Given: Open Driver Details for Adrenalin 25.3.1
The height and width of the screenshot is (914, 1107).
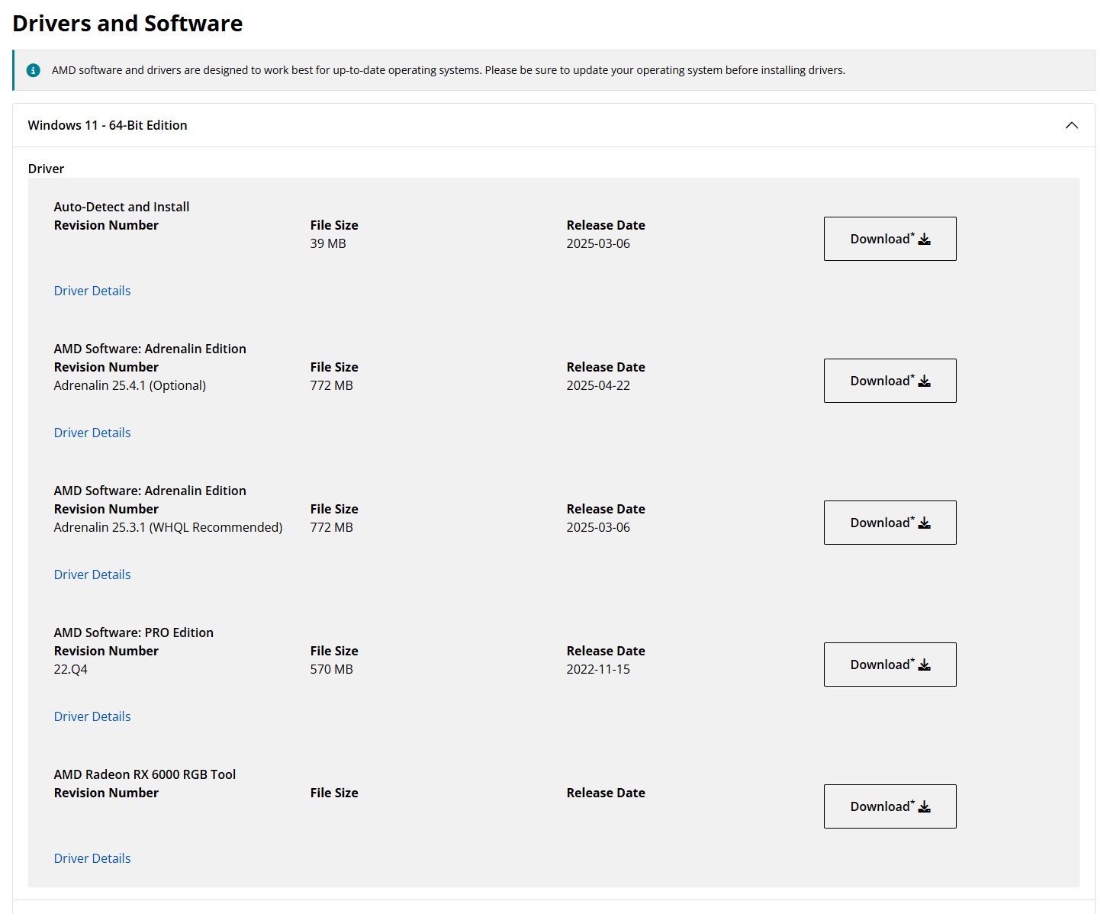Looking at the screenshot, I should tap(92, 574).
